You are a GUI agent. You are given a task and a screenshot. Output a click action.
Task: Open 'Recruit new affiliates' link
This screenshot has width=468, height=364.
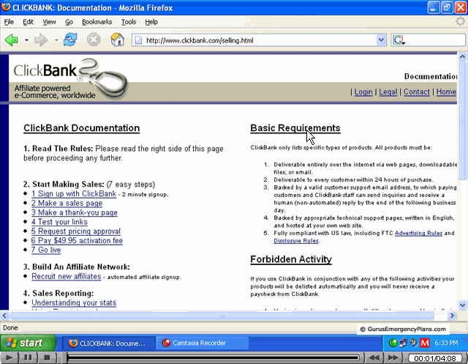tap(67, 276)
